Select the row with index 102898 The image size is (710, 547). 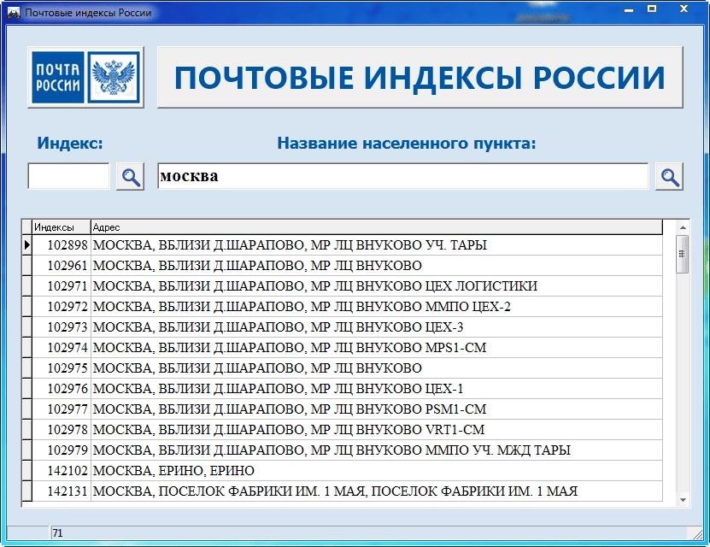point(342,245)
